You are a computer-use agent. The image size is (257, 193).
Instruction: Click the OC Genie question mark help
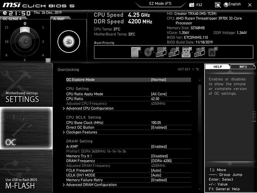(48, 60)
